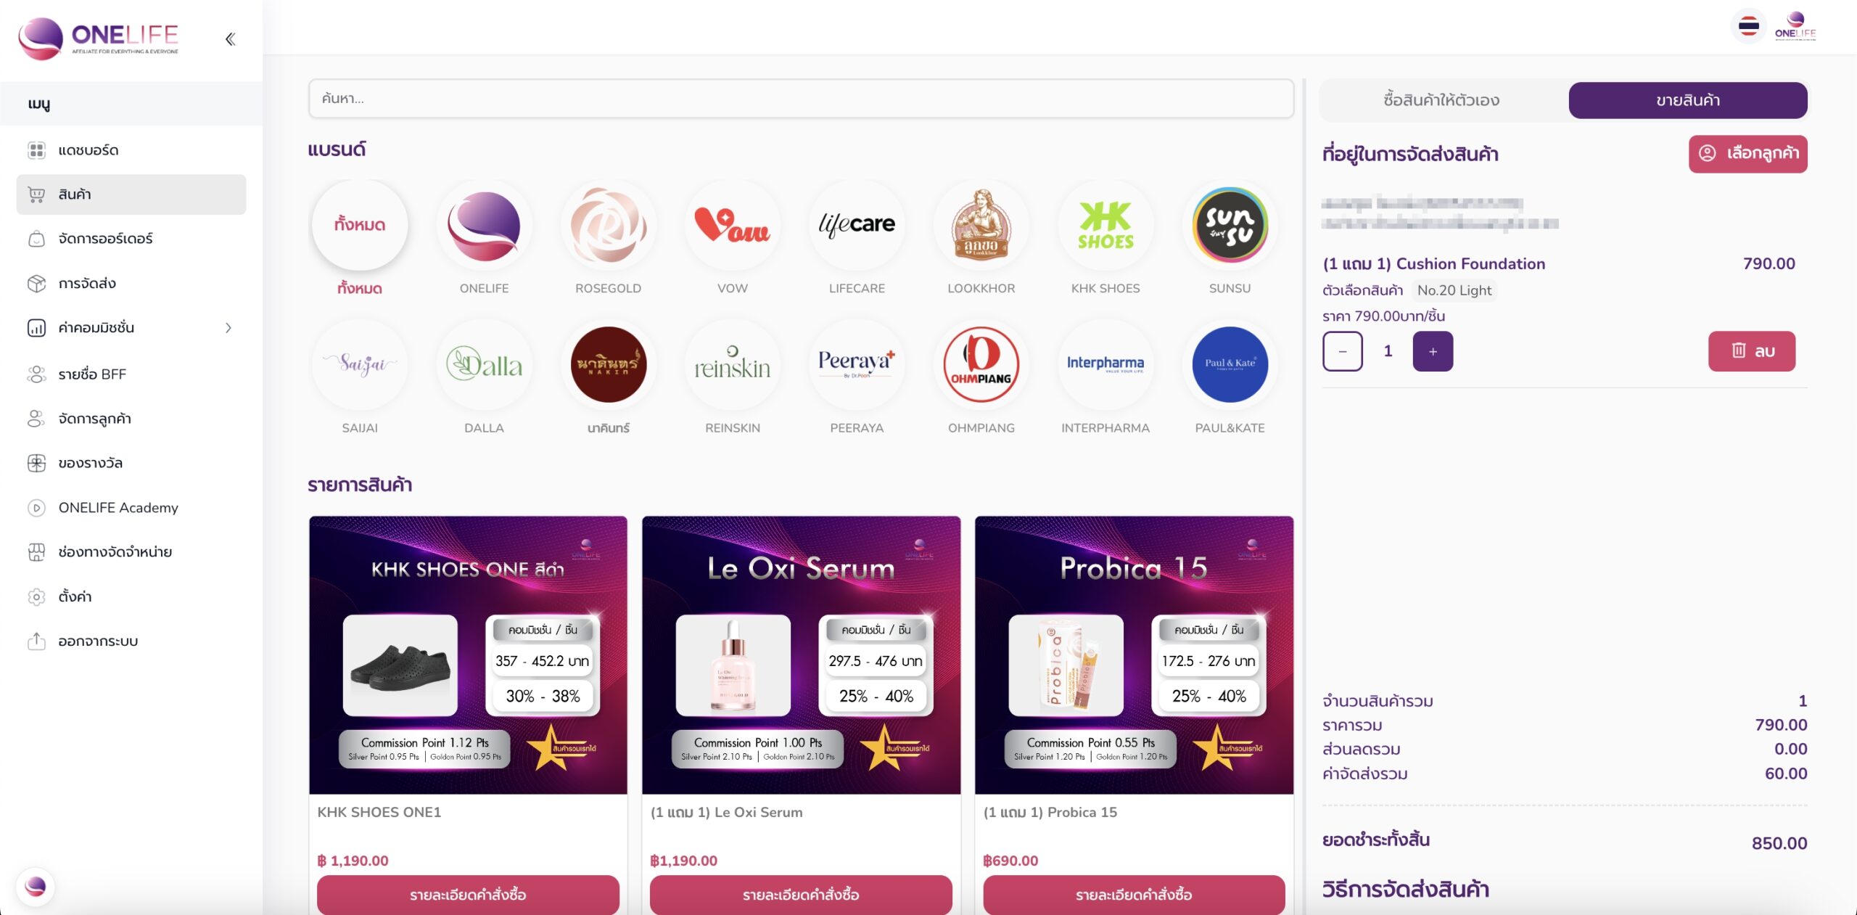Open the ONELIFE profile avatar
1857x915 pixels.
coord(1795,26)
